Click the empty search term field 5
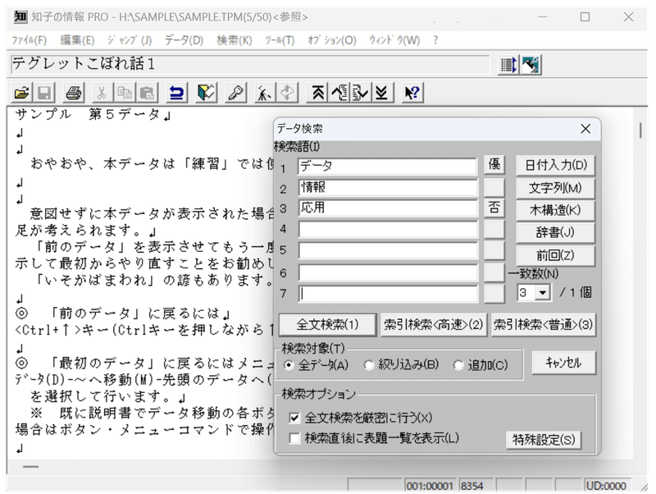The height and width of the screenshot is (494, 656). point(387,251)
